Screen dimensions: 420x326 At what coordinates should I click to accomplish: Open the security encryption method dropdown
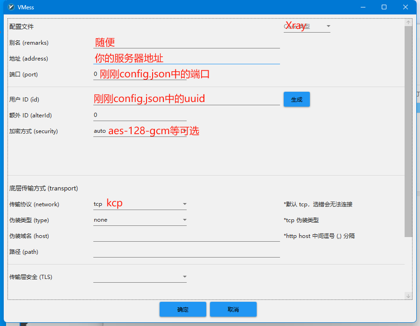pos(140,131)
